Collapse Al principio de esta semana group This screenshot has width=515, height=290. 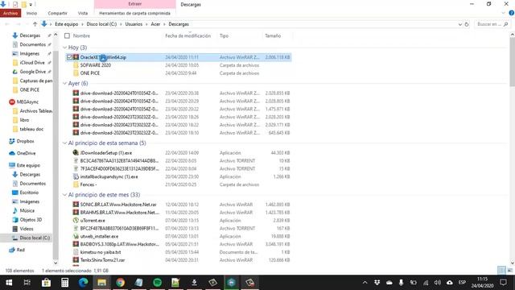64,143
